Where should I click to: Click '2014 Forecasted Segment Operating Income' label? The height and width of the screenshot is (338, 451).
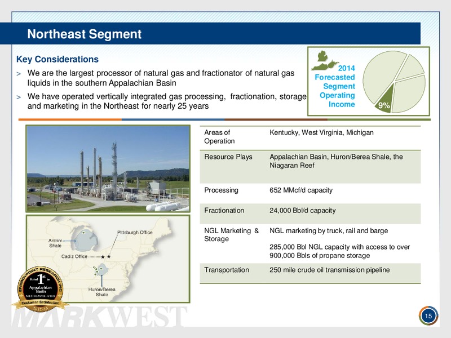click(335, 86)
